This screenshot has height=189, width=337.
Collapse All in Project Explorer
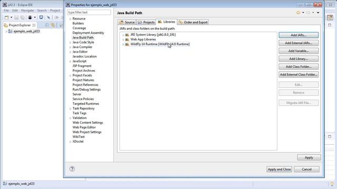pyautogui.click(x=47, y=25)
